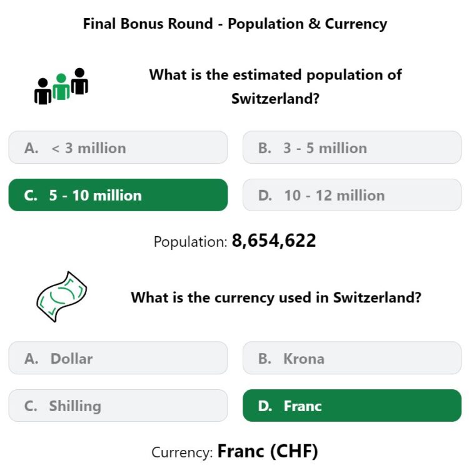Select answer B '3 - 5 million'
This screenshot has width=469, height=468.
click(352, 147)
